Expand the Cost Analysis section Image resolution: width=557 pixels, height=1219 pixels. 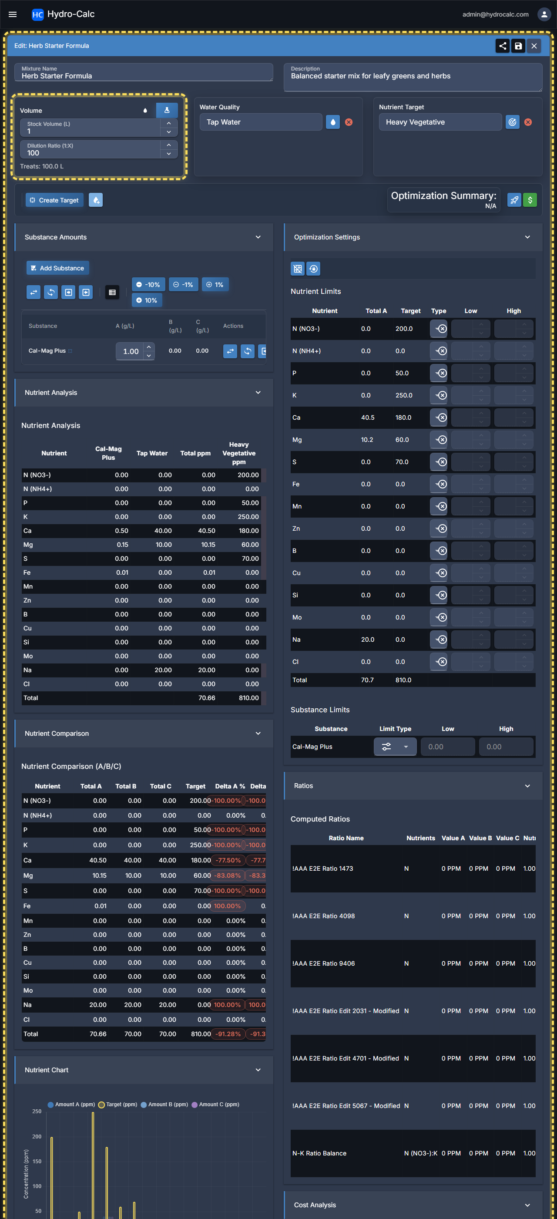click(x=528, y=1205)
